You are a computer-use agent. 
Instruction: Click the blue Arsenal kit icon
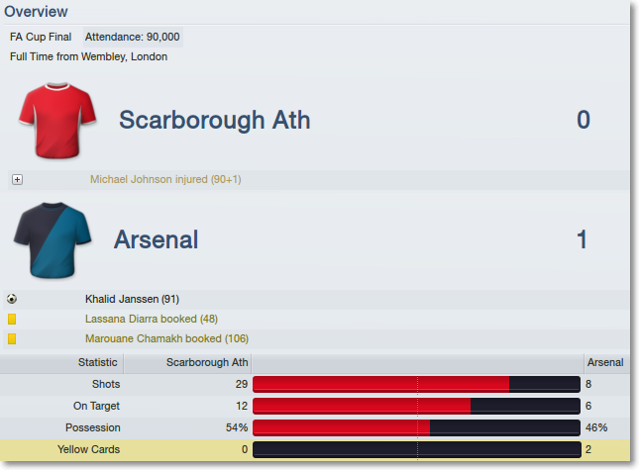point(53,240)
